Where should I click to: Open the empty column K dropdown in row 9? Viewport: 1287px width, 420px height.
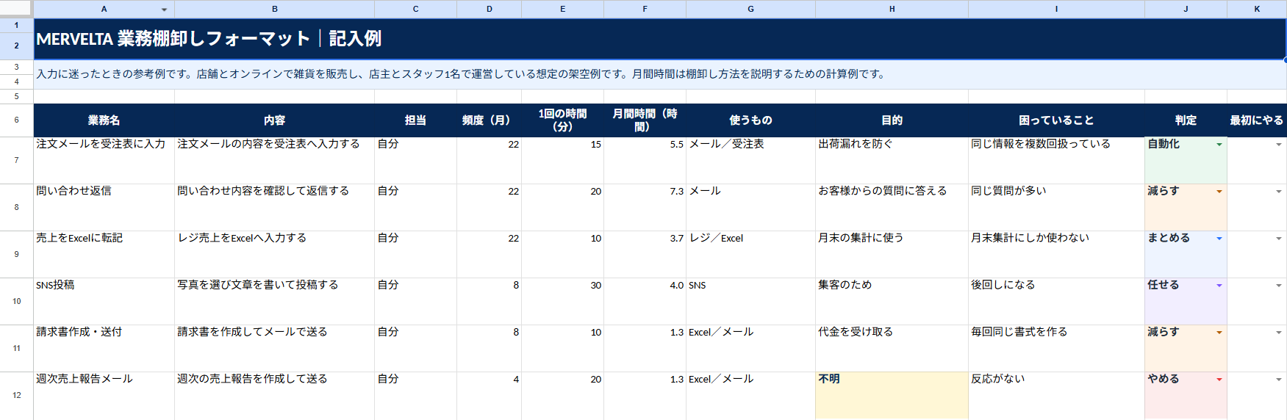pos(1279,239)
